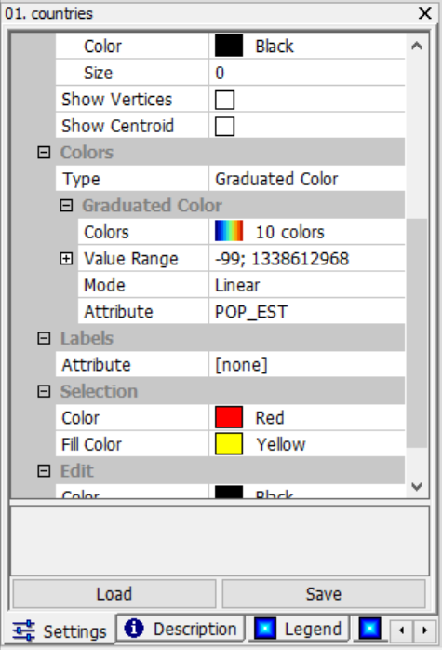This screenshot has height=650, width=442.
Task: Collapse the Colors section
Action: tap(44, 153)
